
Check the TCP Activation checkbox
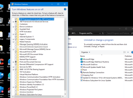pos(16,72)
